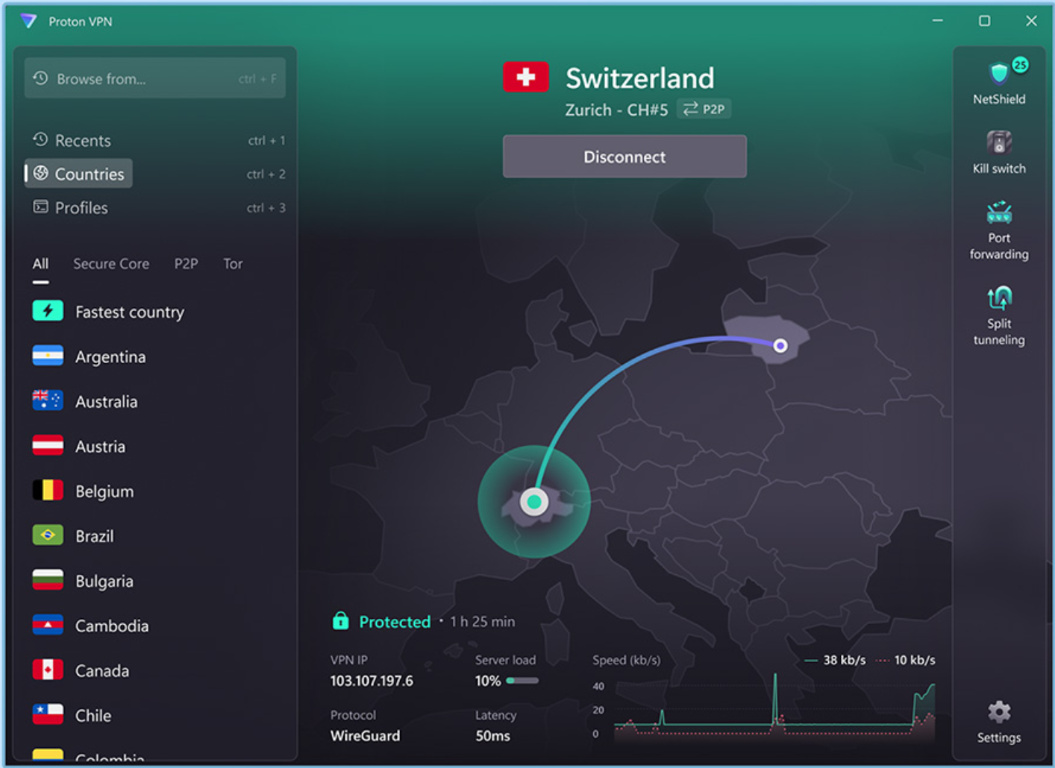
Task: Click the Switzerland country title
Action: coord(639,78)
